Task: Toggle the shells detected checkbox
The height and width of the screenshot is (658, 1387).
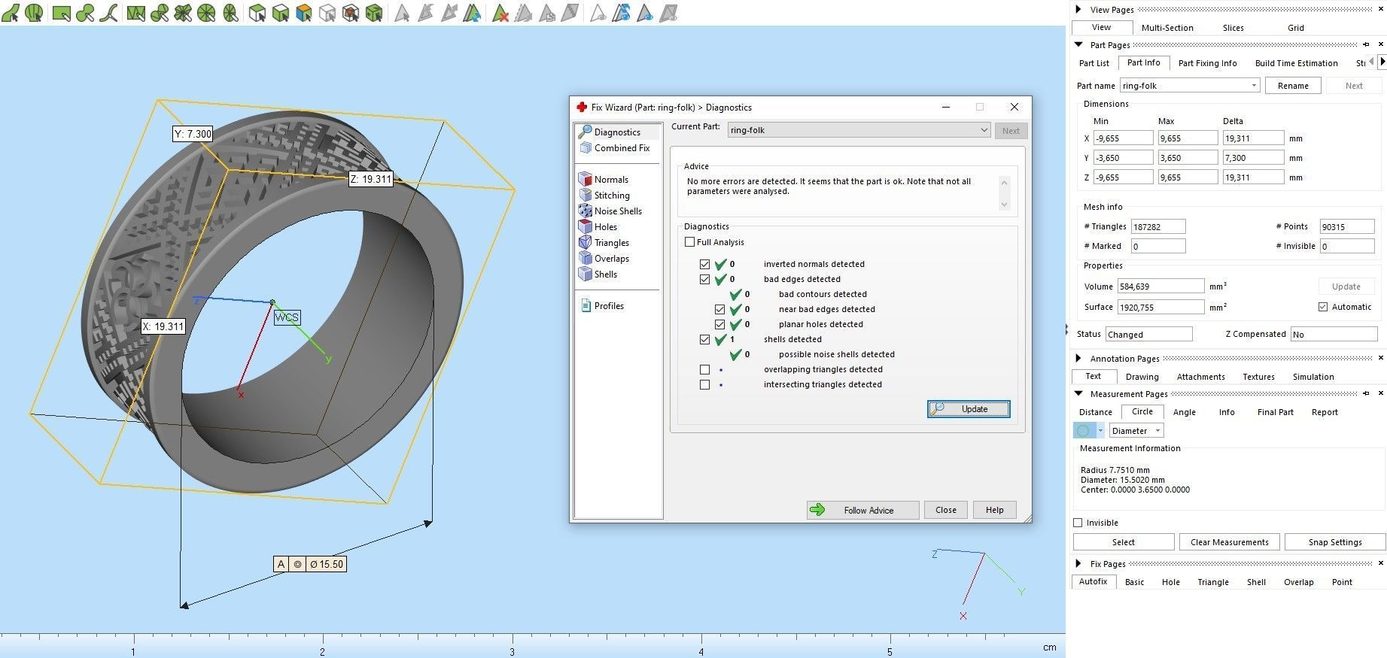Action: pos(704,339)
